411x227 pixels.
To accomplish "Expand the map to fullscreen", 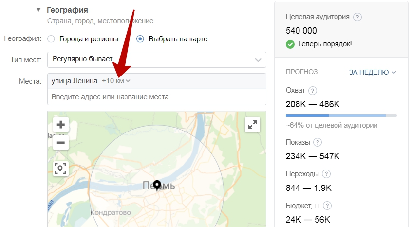I will click(x=252, y=125).
